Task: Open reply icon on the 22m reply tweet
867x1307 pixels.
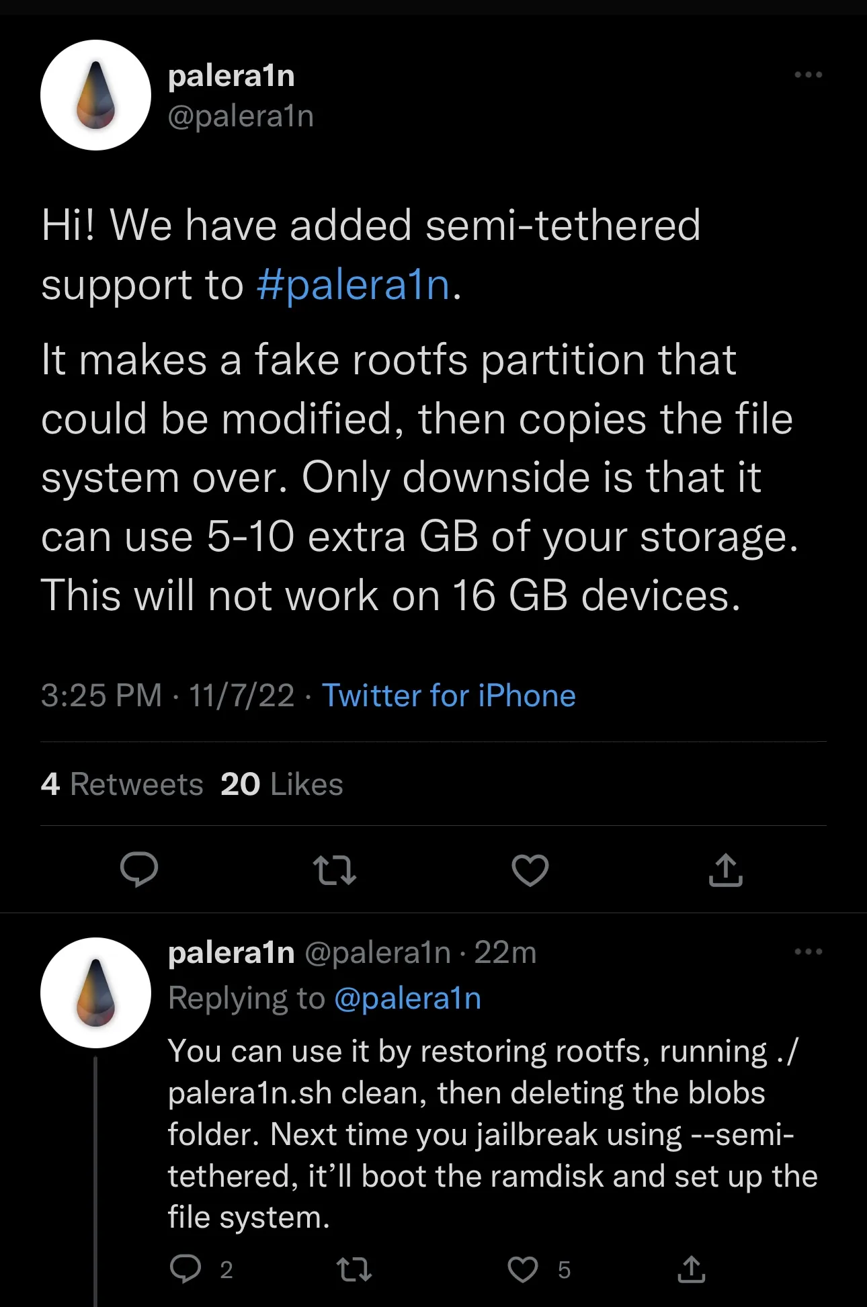Action: coord(185,1269)
